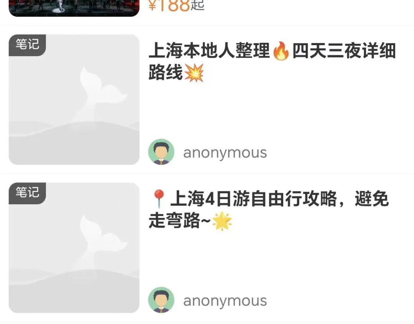Open avatar of the 4日游 note author
The width and height of the screenshot is (414, 324).
[161, 300]
